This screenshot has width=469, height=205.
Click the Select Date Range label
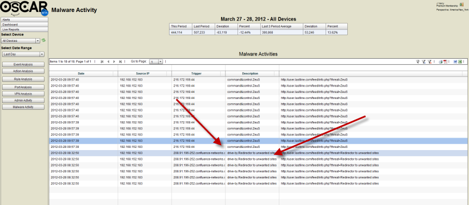pyautogui.click(x=16, y=48)
